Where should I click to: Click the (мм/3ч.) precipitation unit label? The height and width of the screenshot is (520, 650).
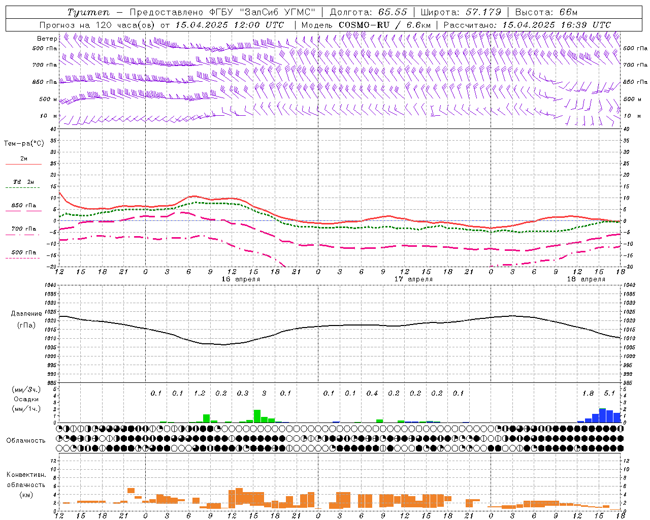click(26, 389)
